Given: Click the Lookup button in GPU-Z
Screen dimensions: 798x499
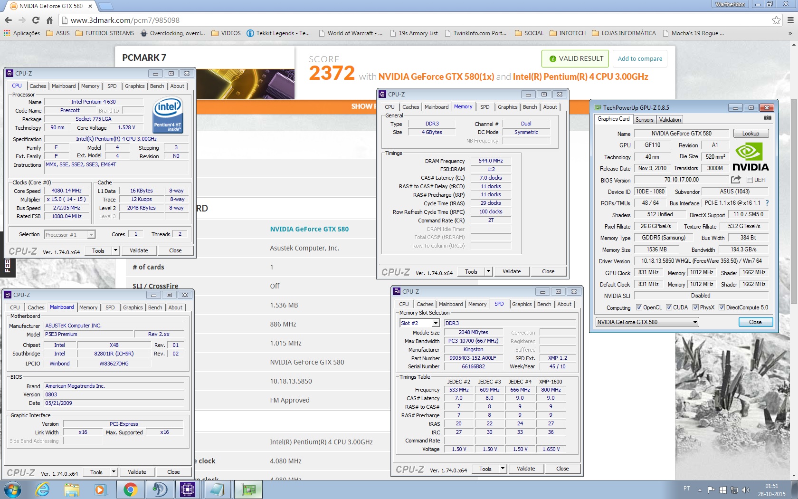Looking at the screenshot, I should 751,134.
